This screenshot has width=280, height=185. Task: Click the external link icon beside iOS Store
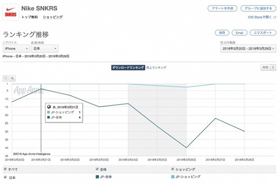click(275, 17)
